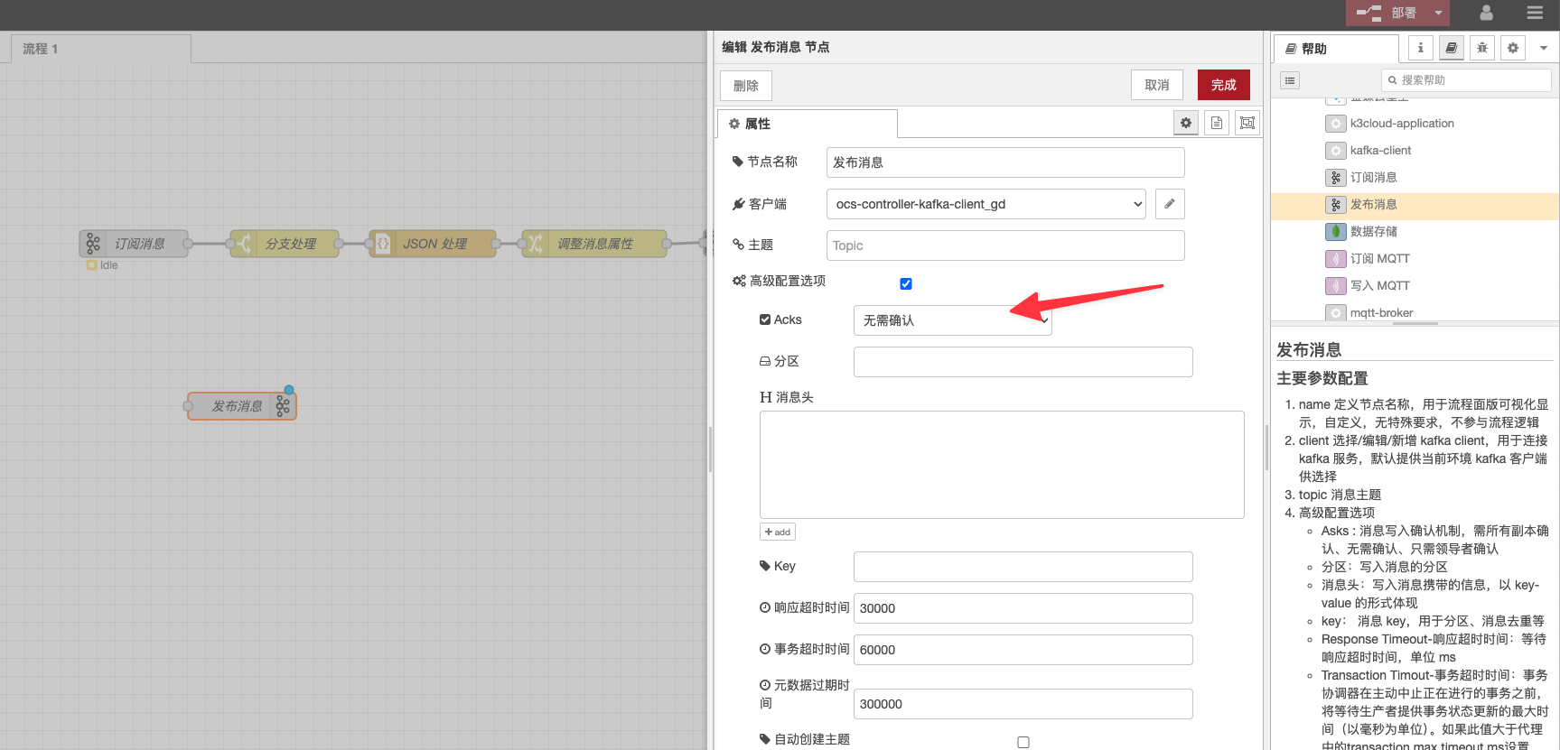Click the user account icon
This screenshot has width=1560, height=750.
(x=1486, y=13)
